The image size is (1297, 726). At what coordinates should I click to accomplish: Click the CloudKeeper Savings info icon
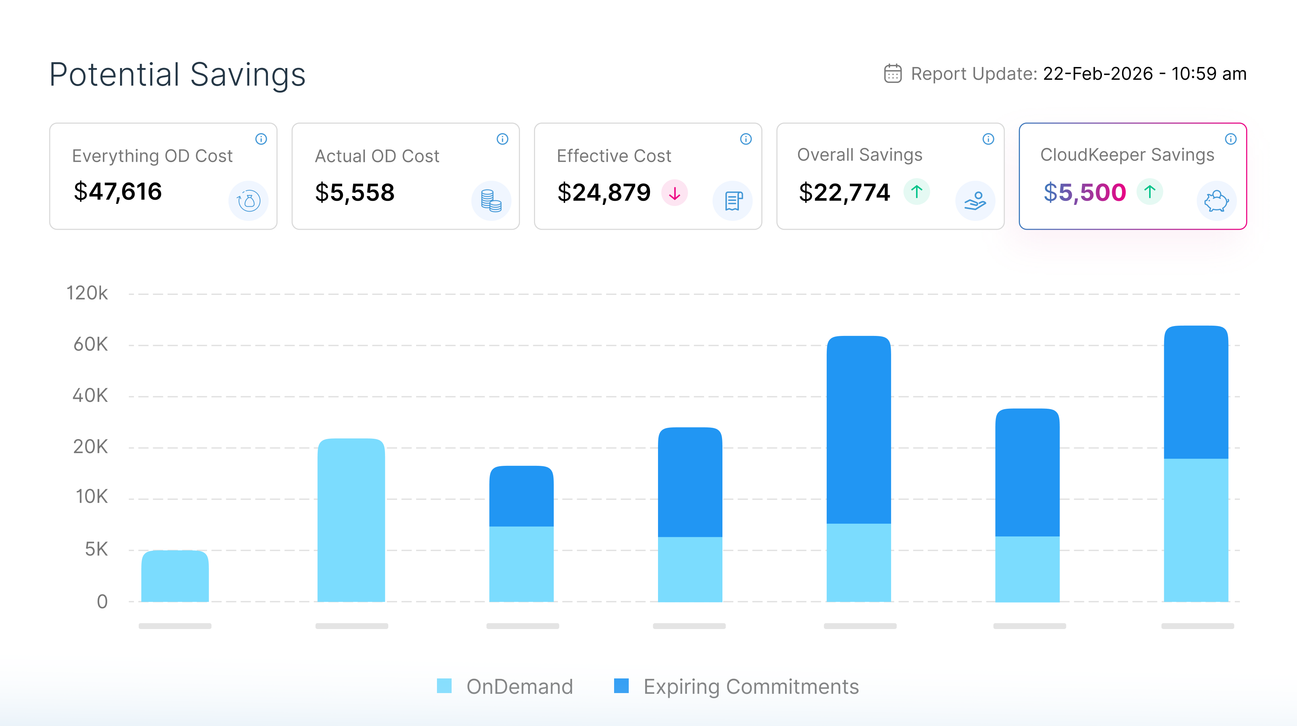pos(1230,139)
